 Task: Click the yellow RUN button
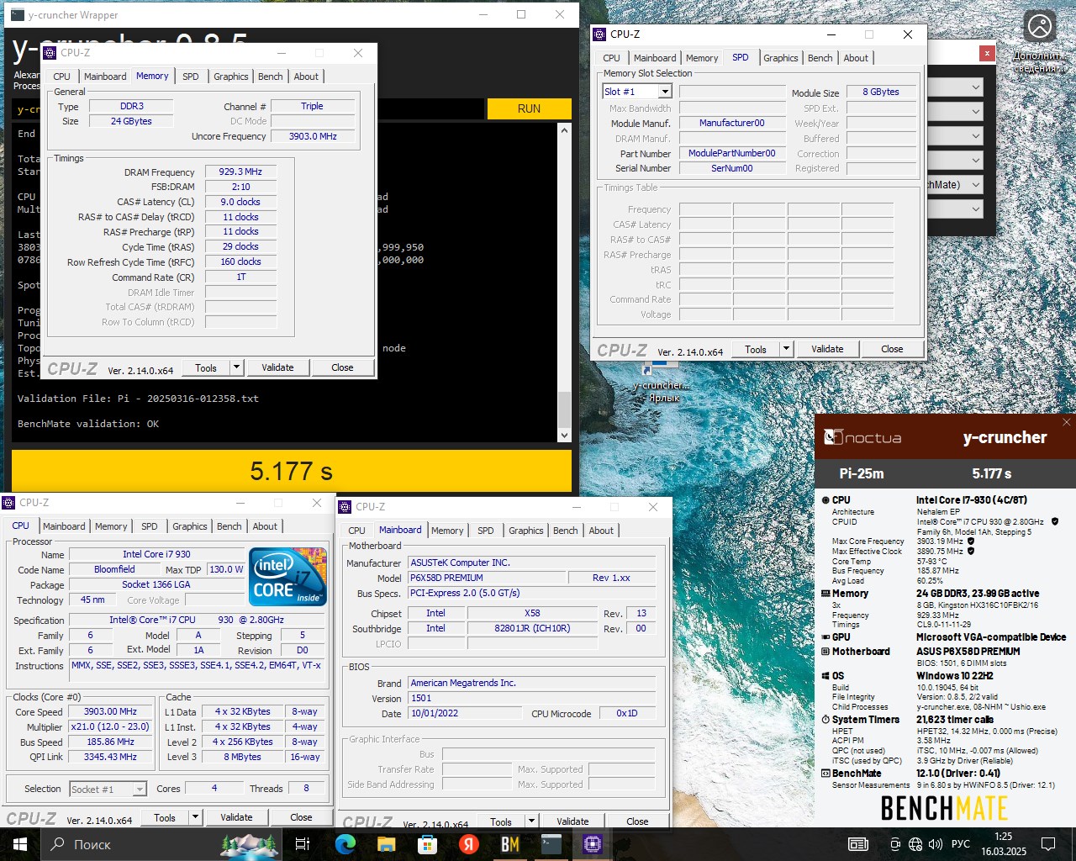tap(529, 108)
